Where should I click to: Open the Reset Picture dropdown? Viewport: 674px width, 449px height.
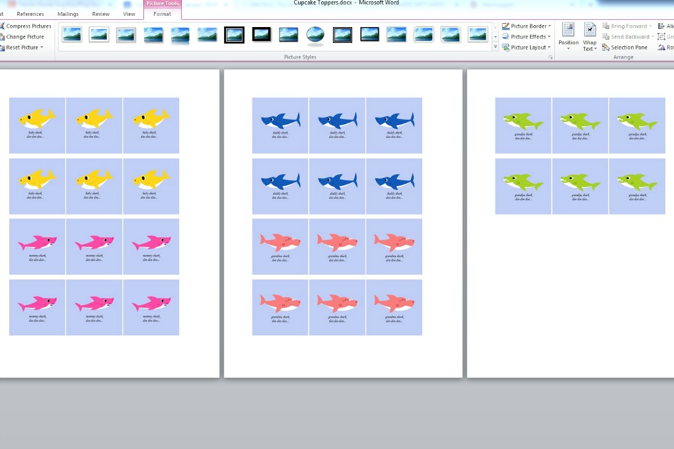point(22,48)
